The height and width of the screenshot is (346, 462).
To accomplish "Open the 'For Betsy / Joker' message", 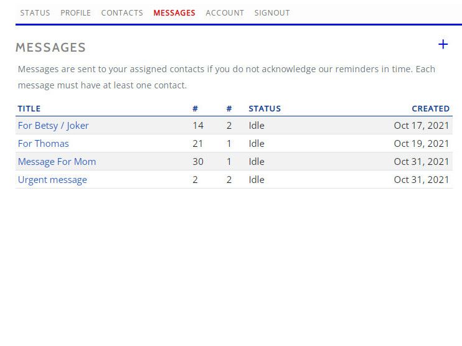I will pos(54,126).
